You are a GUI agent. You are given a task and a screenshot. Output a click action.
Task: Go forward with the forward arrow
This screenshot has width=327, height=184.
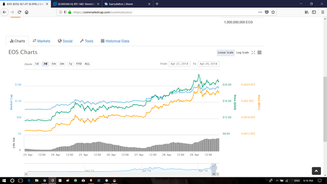[12, 12]
